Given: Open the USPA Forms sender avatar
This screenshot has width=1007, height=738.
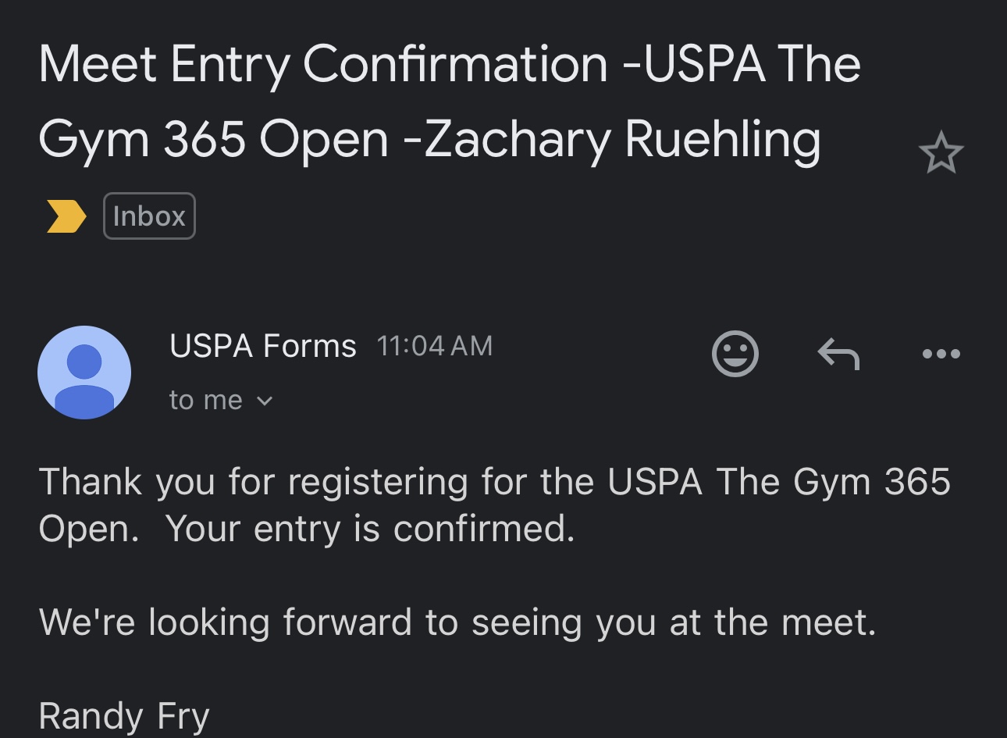Looking at the screenshot, I should click(x=84, y=373).
